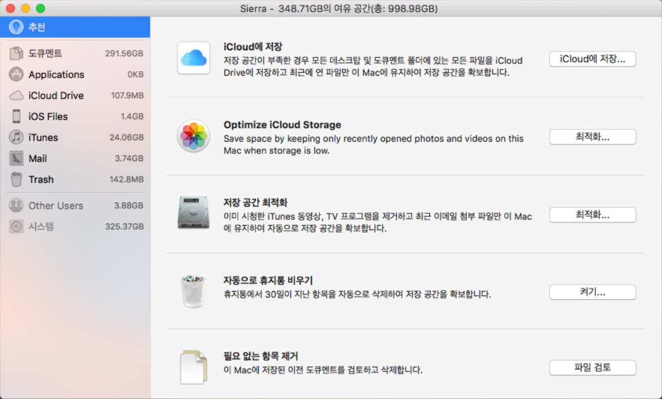Click the iCloud Drive cloud icon in the sidebar
Screen dimensions: 662x399
16,96
